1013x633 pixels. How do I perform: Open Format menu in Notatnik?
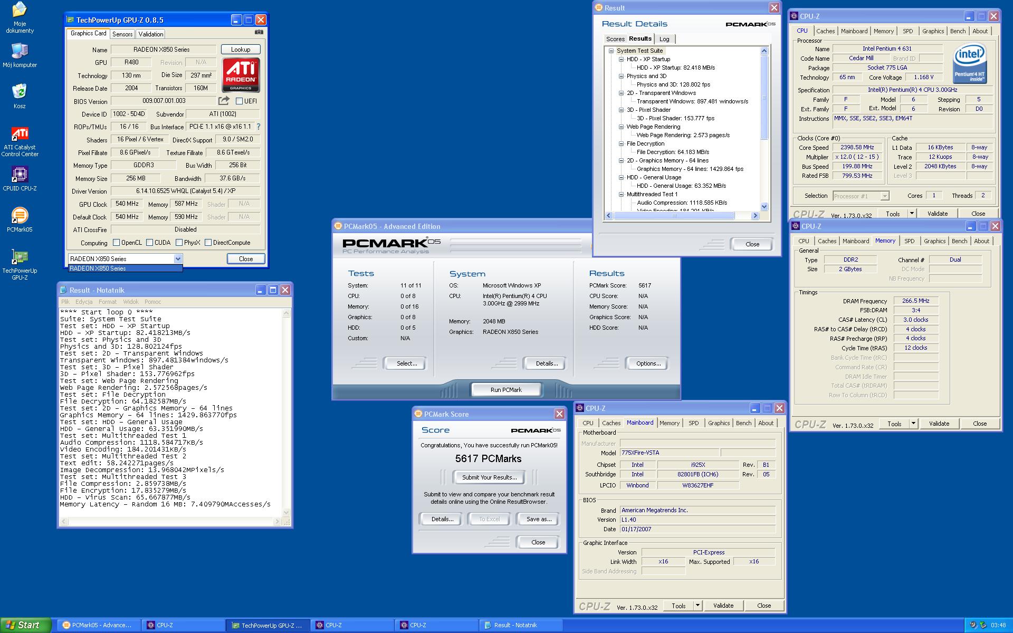click(107, 302)
